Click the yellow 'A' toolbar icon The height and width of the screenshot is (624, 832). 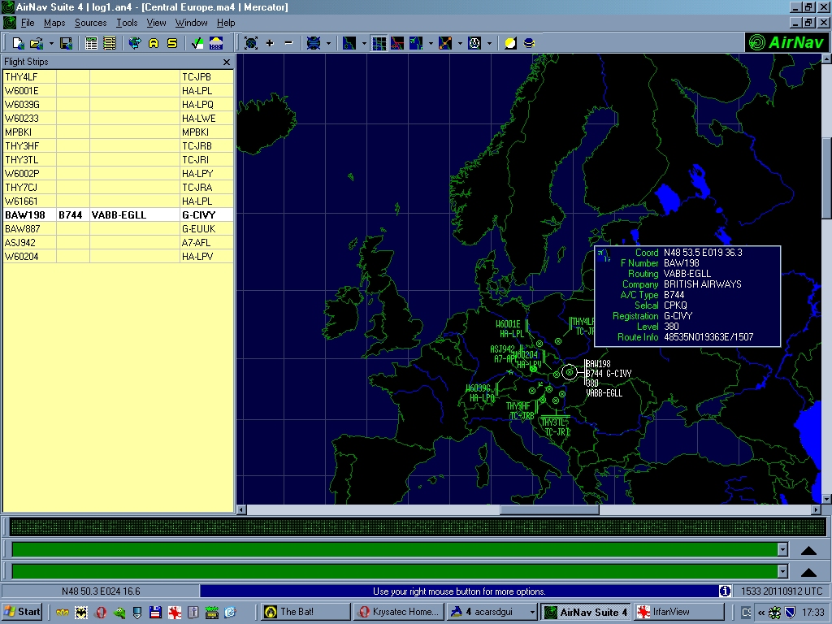pos(154,43)
